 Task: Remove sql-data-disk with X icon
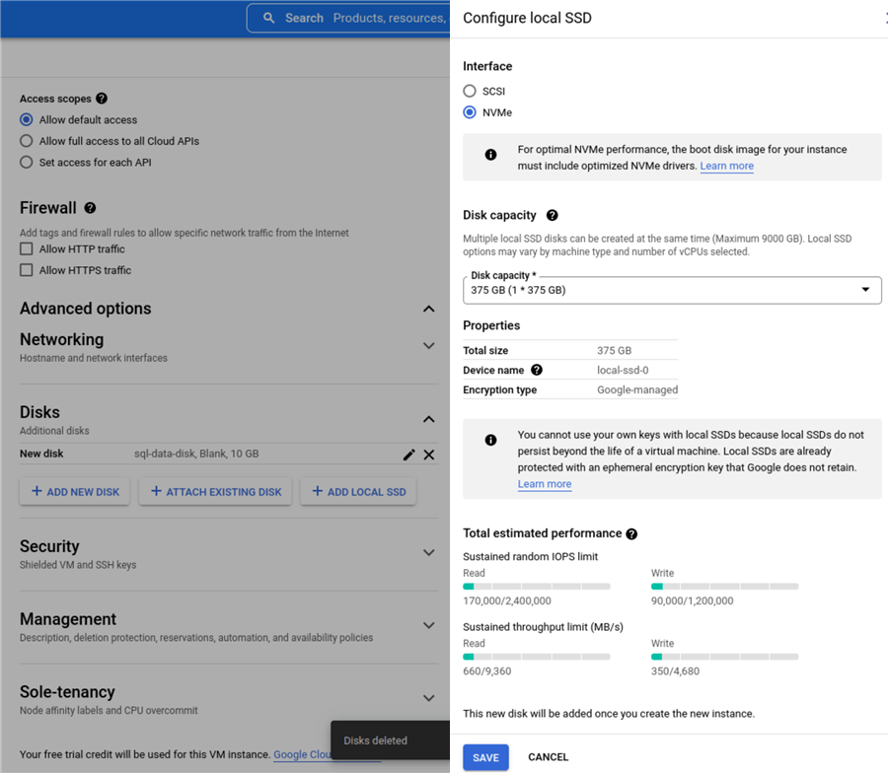click(429, 455)
